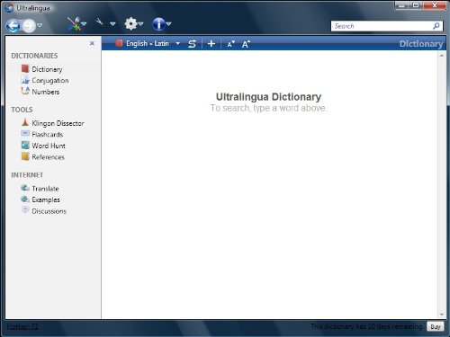Click the colorful tools icon in toolbar
The height and width of the screenshot is (337, 450).
pyautogui.click(x=74, y=24)
